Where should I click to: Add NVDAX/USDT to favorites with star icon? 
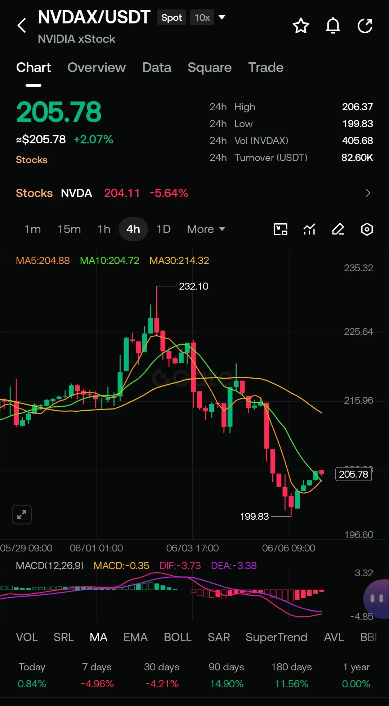[x=301, y=26]
